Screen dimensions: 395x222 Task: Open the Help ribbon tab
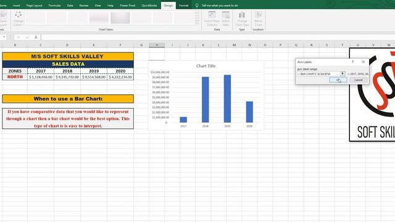click(110, 6)
